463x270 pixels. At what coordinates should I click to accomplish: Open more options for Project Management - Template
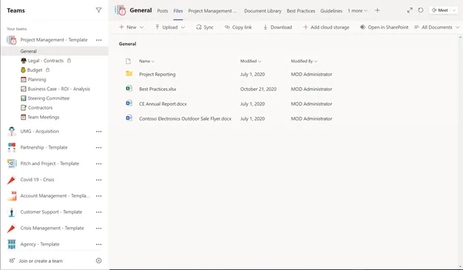99,40
